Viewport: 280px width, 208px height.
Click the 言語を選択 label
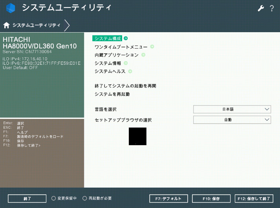point(106,109)
